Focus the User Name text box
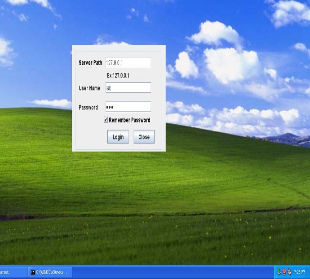The height and width of the screenshot is (279, 310). (x=128, y=88)
